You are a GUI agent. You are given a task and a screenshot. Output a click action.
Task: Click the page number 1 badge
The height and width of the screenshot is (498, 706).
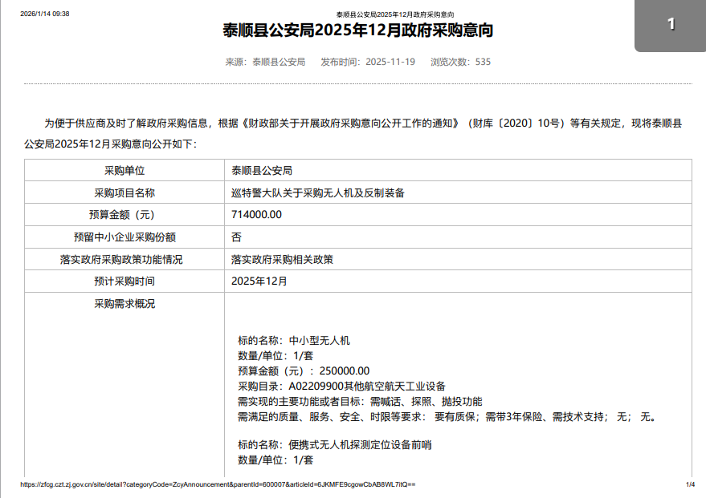(671, 25)
